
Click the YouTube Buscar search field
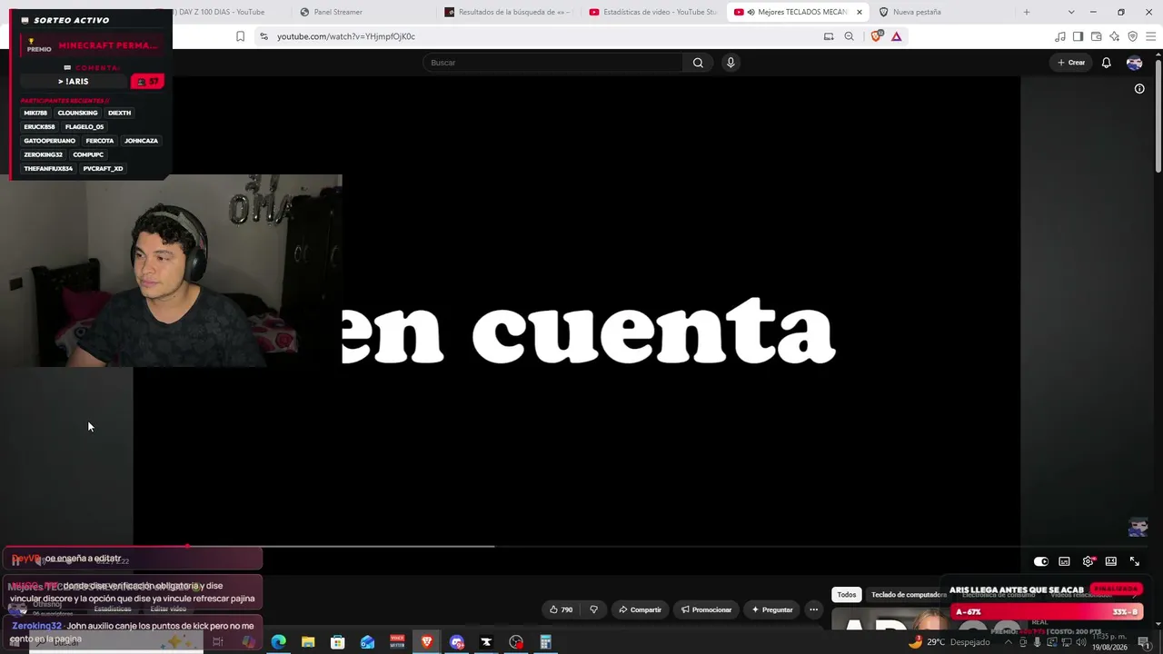tap(552, 63)
